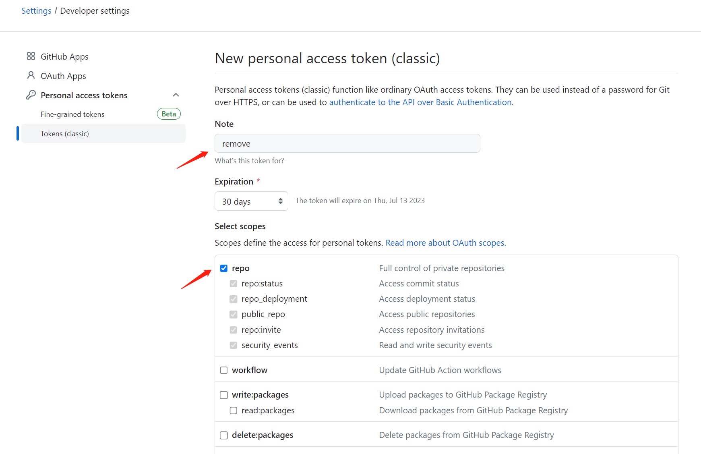This screenshot has width=701, height=454.
Task: Click the GitHub Apps grid icon
Action: click(31, 56)
